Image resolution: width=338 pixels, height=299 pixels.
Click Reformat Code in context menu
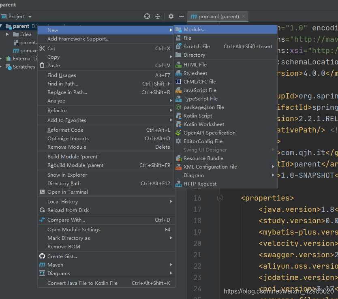click(x=65, y=130)
